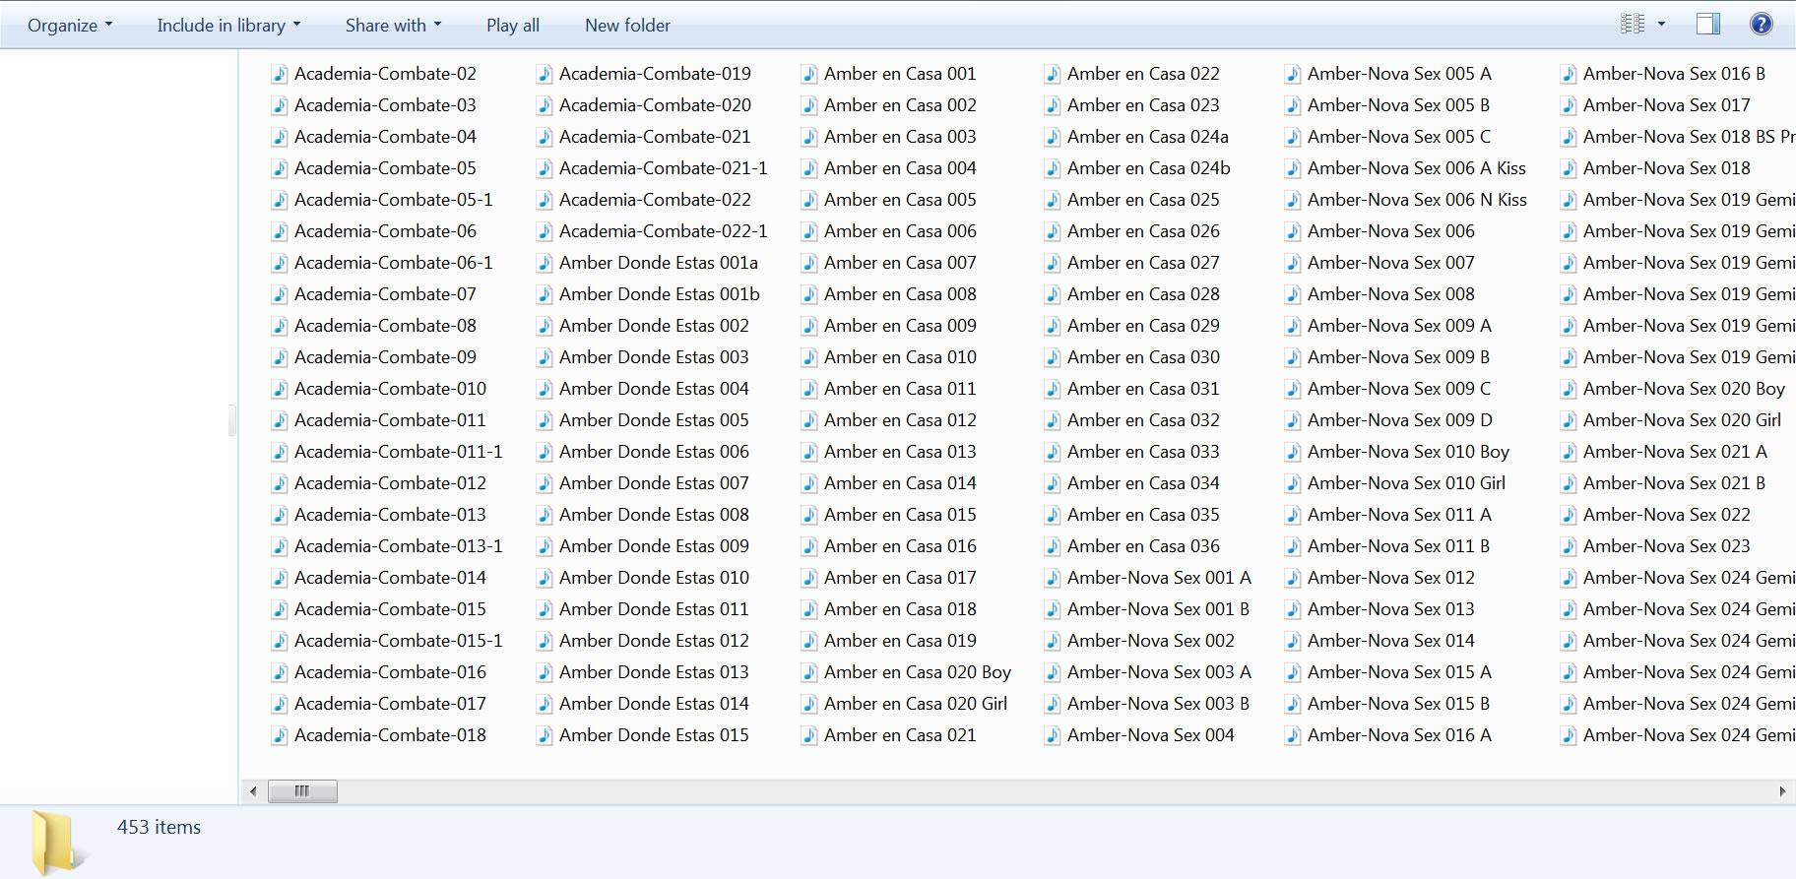Viewport: 1796px width, 879px height.
Task: Click the music icon of Amber en Casa 036
Action: [1053, 546]
